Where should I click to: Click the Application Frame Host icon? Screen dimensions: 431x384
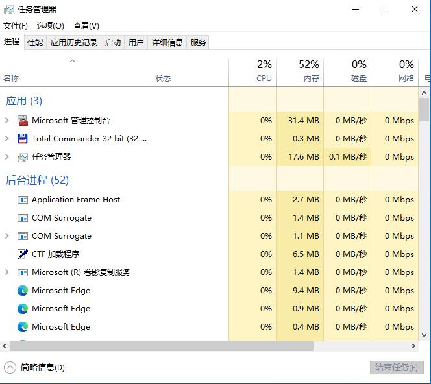pyautogui.click(x=23, y=200)
